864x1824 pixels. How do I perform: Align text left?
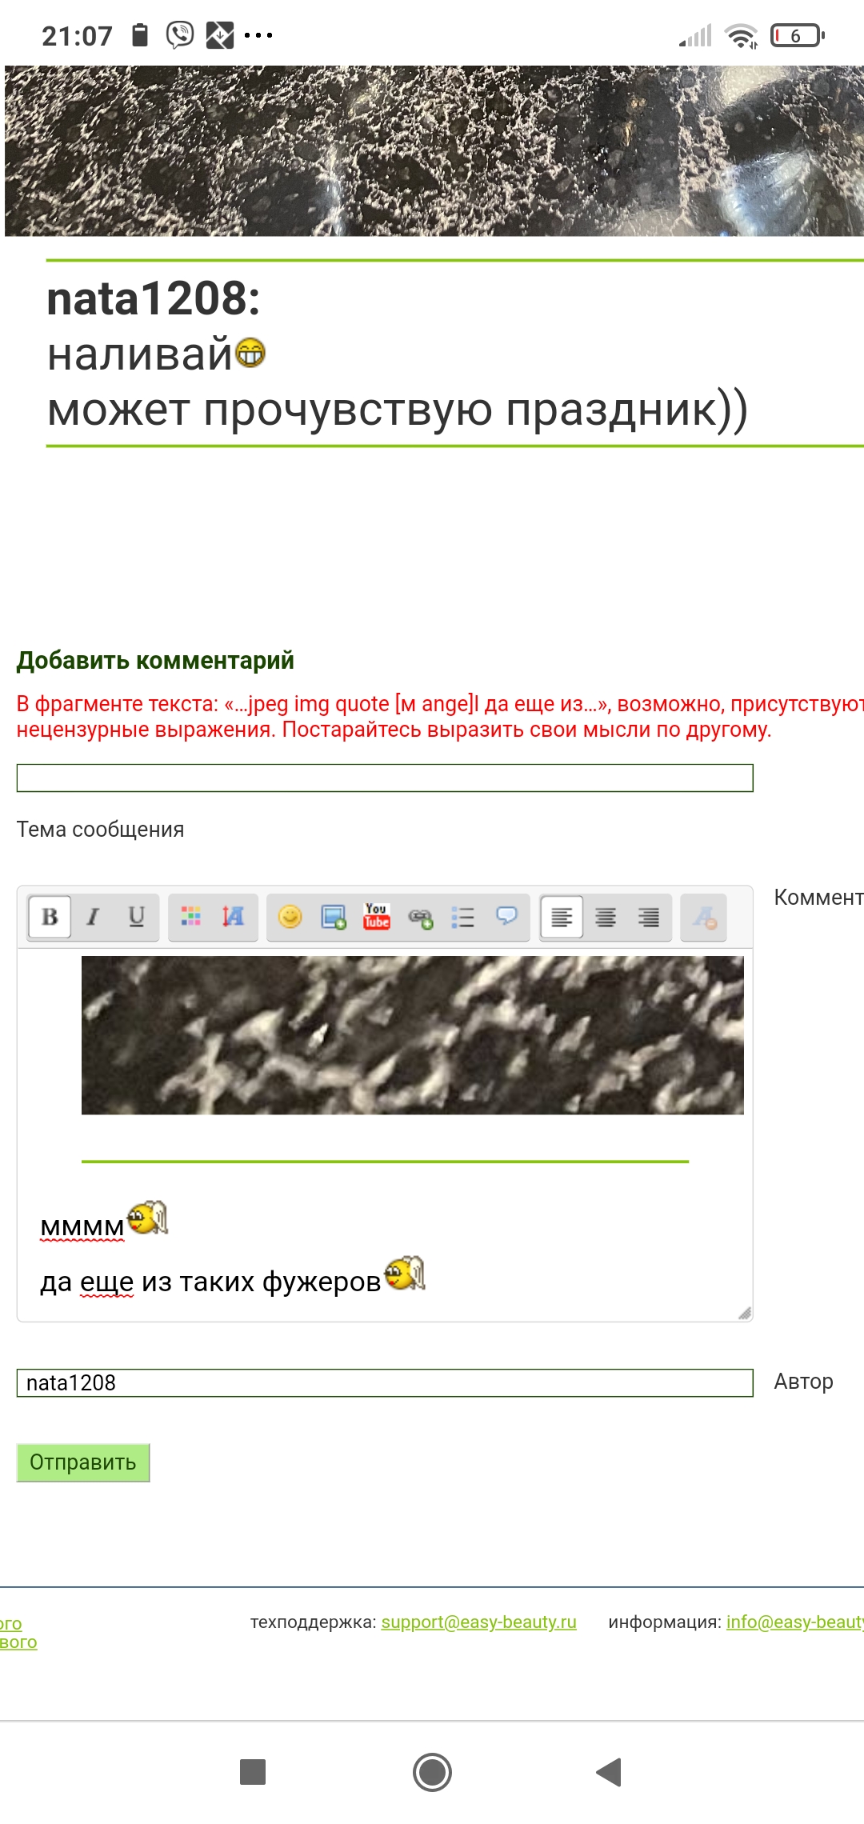(562, 917)
